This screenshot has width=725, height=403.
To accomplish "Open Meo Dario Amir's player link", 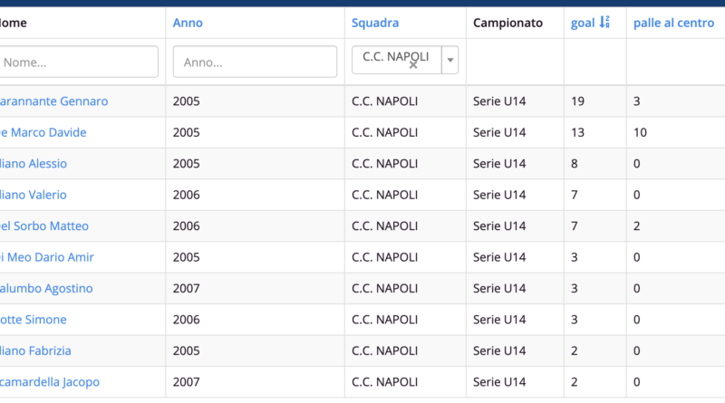I will click(x=47, y=257).
